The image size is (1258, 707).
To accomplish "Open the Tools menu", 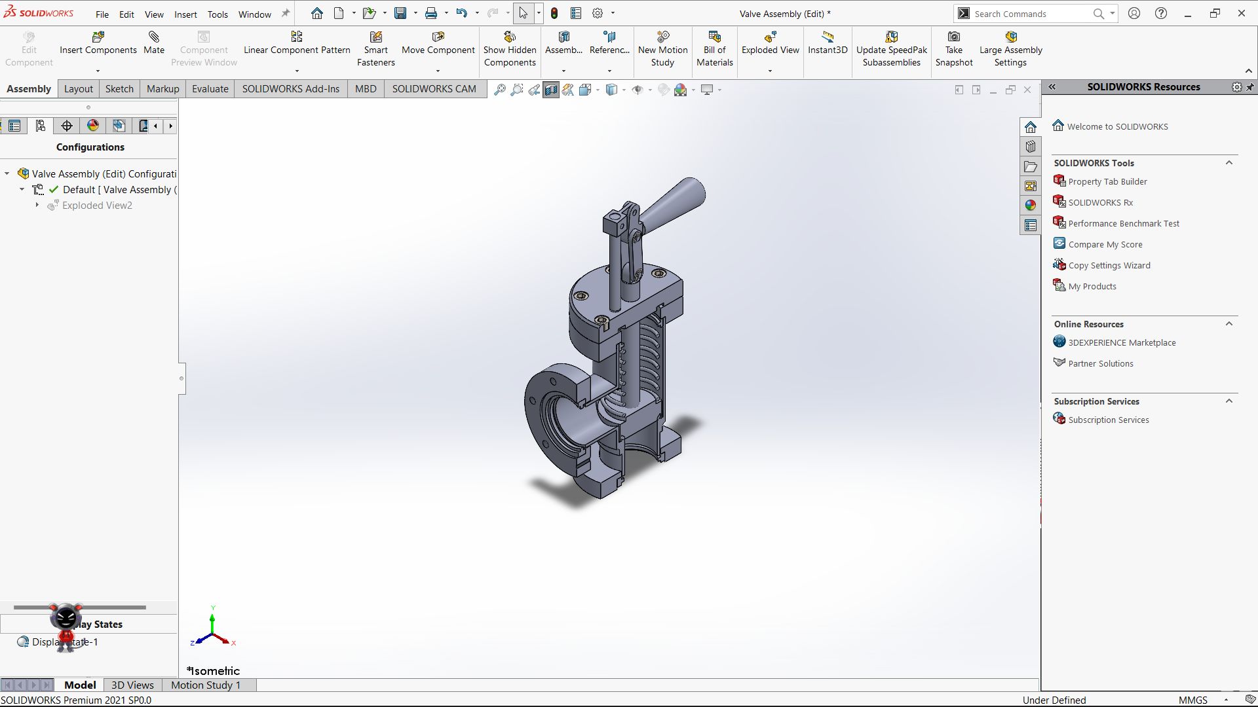I will [x=218, y=14].
